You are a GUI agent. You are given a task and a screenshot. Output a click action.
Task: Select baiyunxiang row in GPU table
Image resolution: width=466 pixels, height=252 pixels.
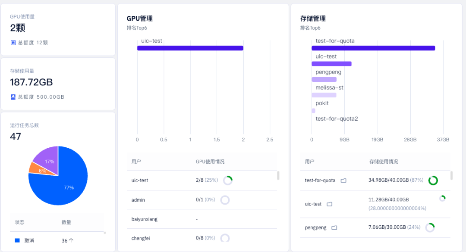point(202,219)
